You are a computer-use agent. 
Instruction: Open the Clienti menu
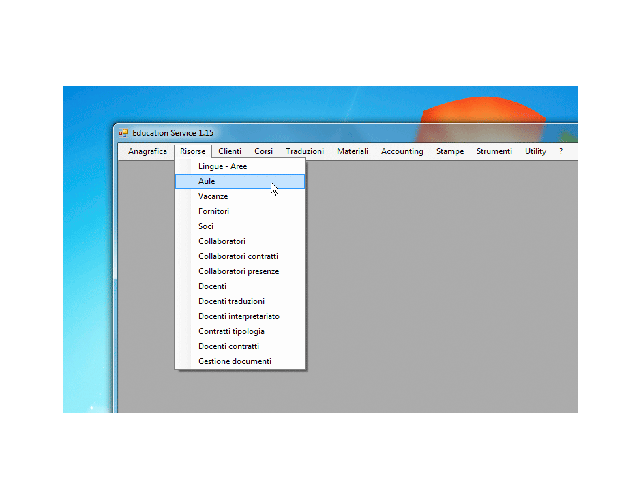click(230, 151)
